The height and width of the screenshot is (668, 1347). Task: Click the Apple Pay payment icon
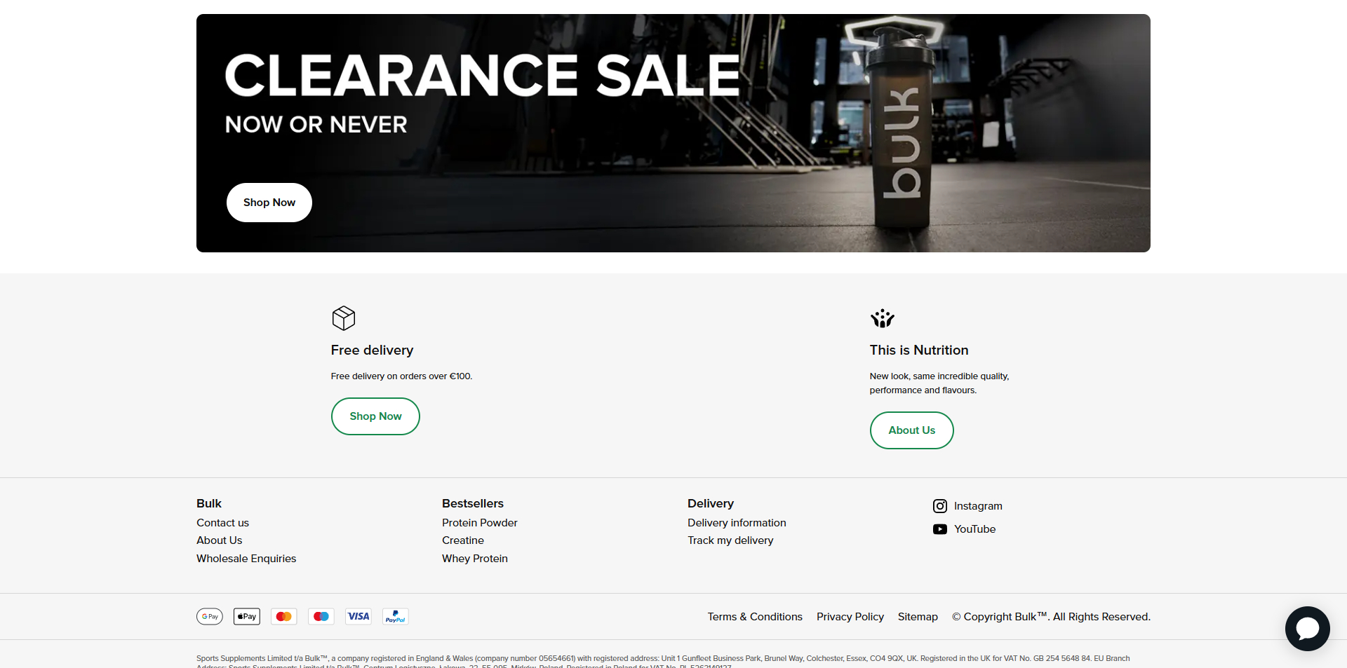point(246,617)
